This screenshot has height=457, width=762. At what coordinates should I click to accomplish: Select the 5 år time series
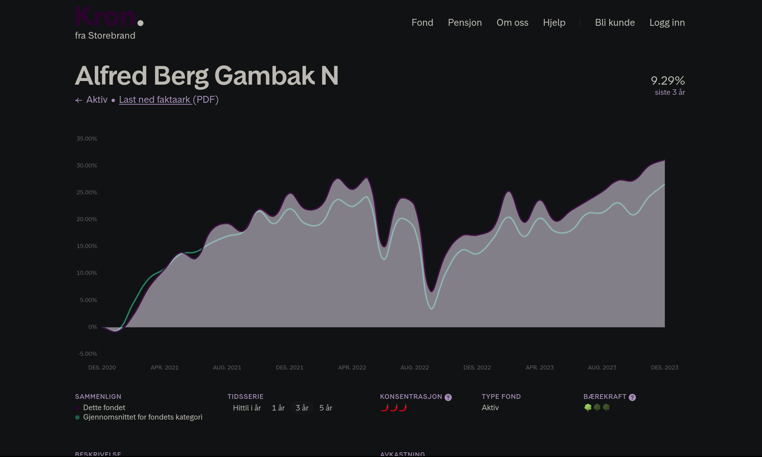point(325,408)
